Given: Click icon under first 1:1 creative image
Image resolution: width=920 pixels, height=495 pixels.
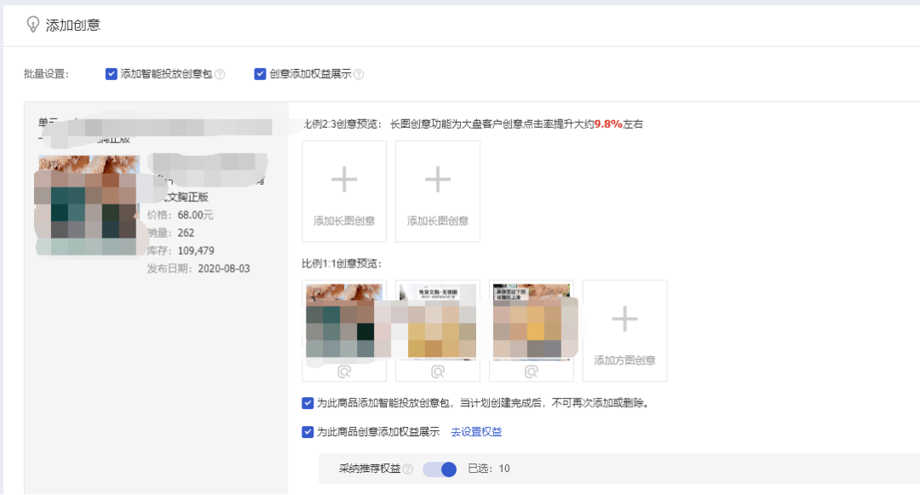Looking at the screenshot, I should (x=344, y=371).
